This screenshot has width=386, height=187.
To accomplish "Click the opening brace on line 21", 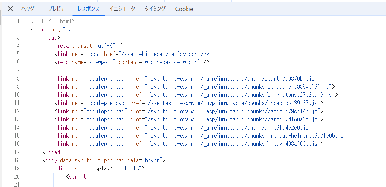I will (x=79, y=184).
